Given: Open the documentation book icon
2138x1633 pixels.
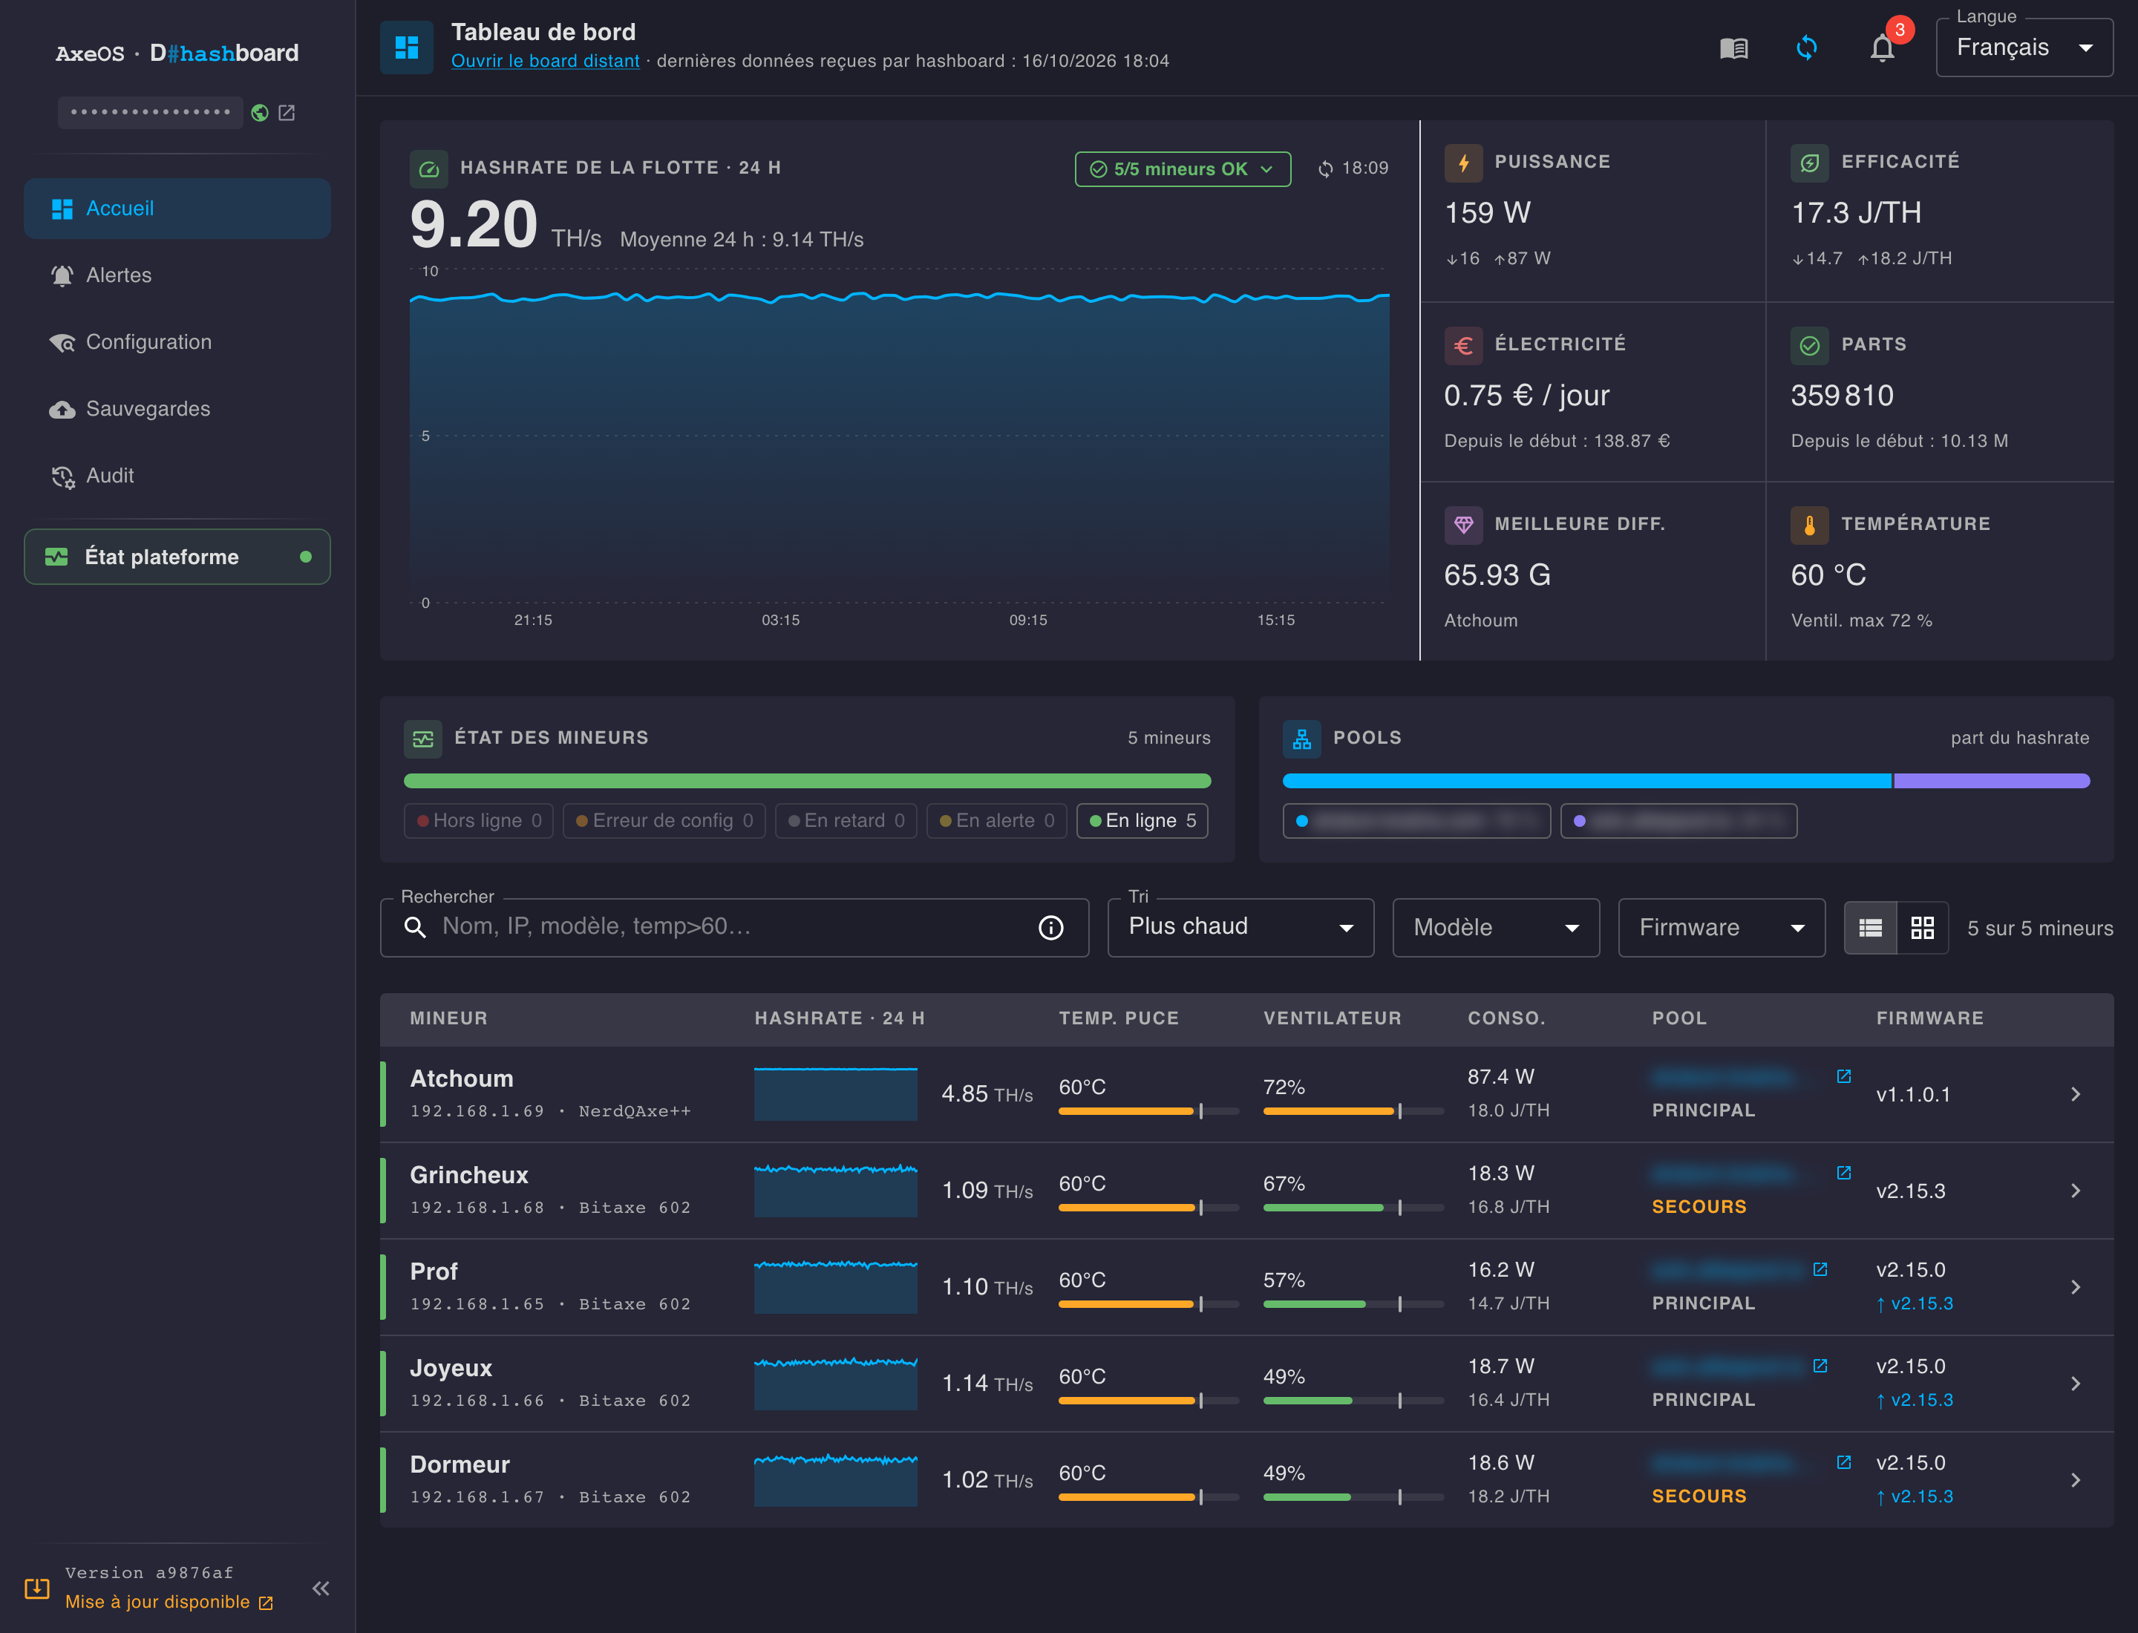Looking at the screenshot, I should 1733,48.
